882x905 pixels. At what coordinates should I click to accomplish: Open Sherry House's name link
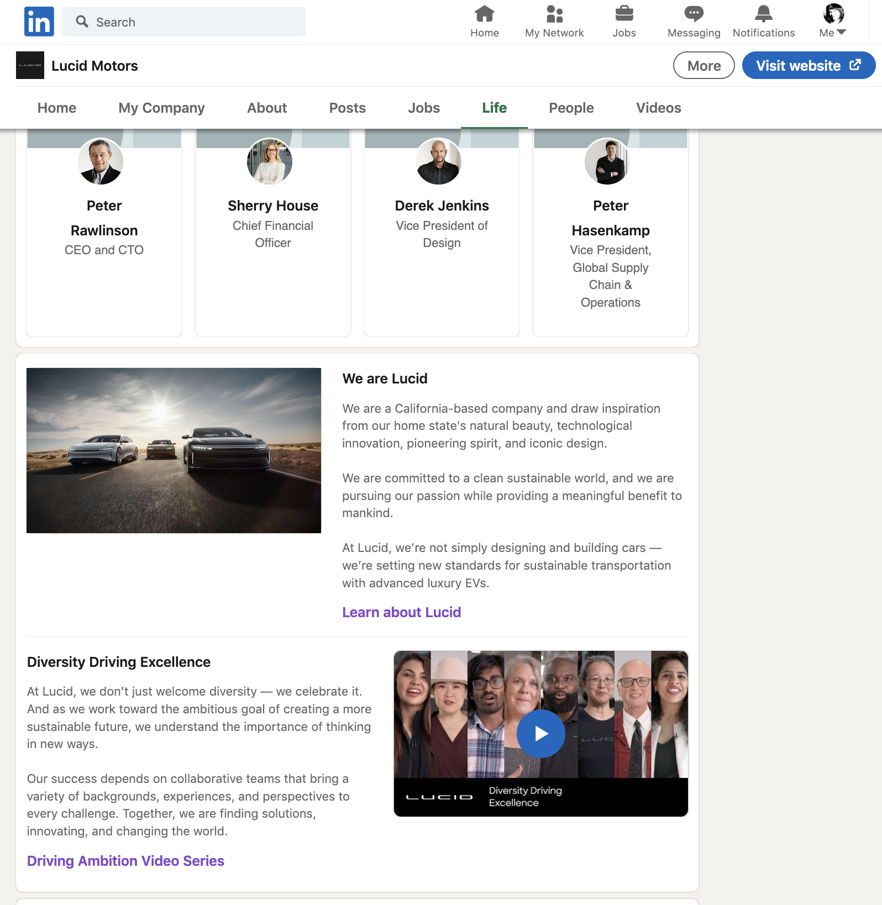[273, 206]
